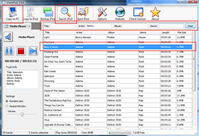Select the track Drowning
The width and height of the screenshot is (199, 136).
[x=118, y=81]
